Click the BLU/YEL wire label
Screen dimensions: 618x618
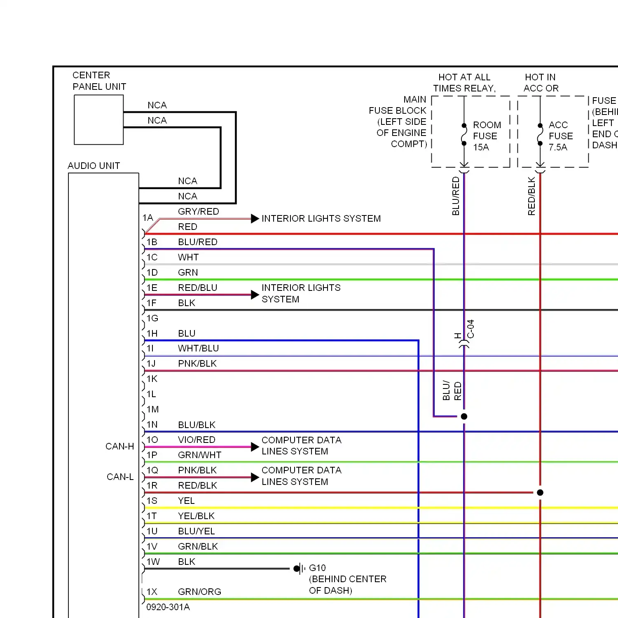coord(197,531)
